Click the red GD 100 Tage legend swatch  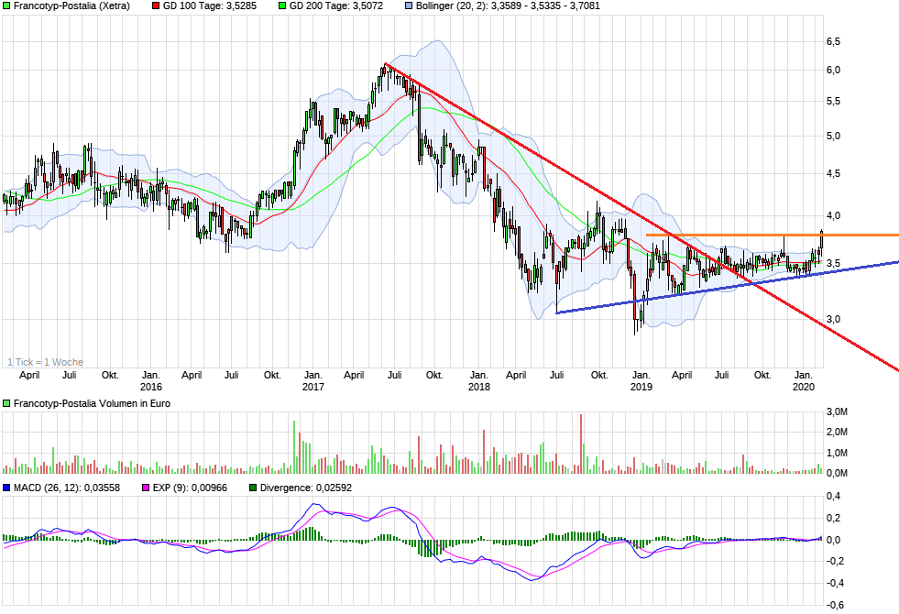point(156,5)
